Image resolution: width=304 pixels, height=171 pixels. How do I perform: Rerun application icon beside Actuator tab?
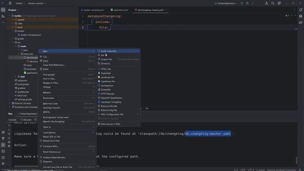click(x=36, y=120)
